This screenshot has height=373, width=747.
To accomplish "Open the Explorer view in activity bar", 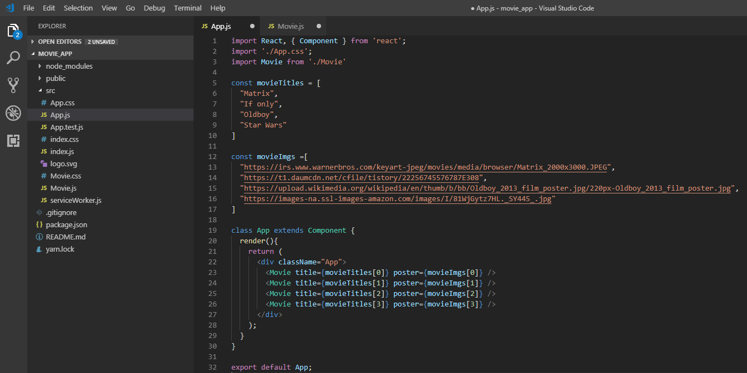I will tap(13, 31).
